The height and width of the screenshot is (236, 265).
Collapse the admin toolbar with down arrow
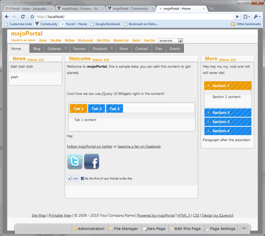[x=243, y=229]
